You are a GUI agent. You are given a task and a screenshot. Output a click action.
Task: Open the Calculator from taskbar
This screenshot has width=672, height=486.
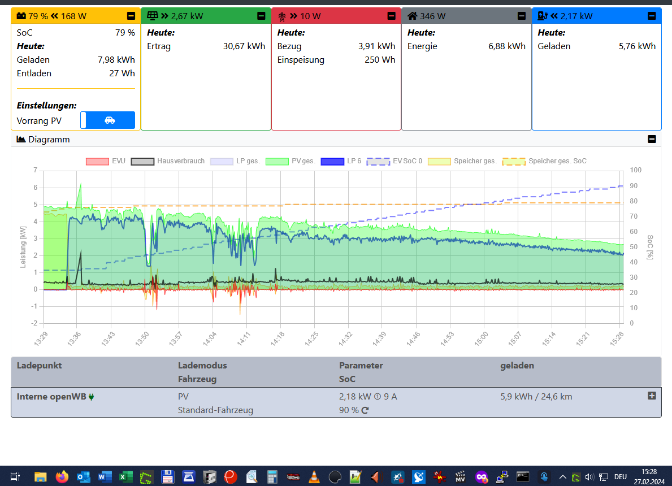[x=272, y=476]
